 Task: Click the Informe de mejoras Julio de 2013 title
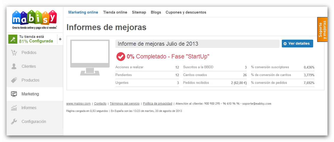[x=158, y=44]
